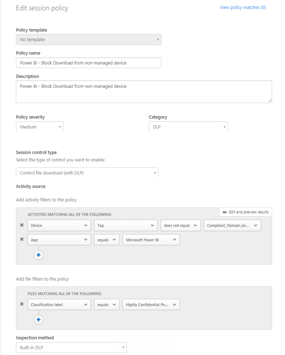Open the Microsoft Power BI app selector

click(x=151, y=240)
